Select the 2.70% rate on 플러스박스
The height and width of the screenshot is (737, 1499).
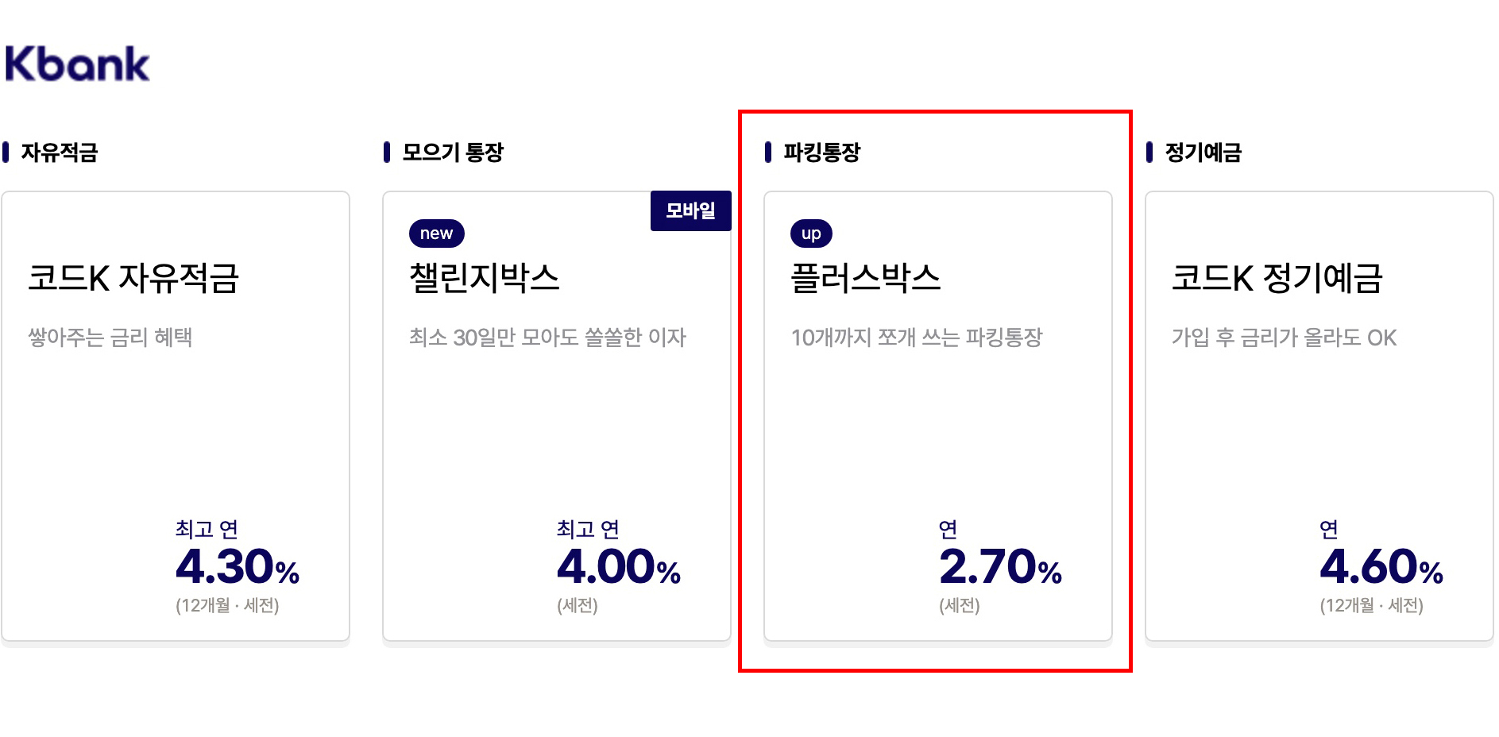pyautogui.click(x=999, y=565)
